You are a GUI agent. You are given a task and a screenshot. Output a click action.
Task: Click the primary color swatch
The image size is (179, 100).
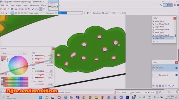(3, 58)
